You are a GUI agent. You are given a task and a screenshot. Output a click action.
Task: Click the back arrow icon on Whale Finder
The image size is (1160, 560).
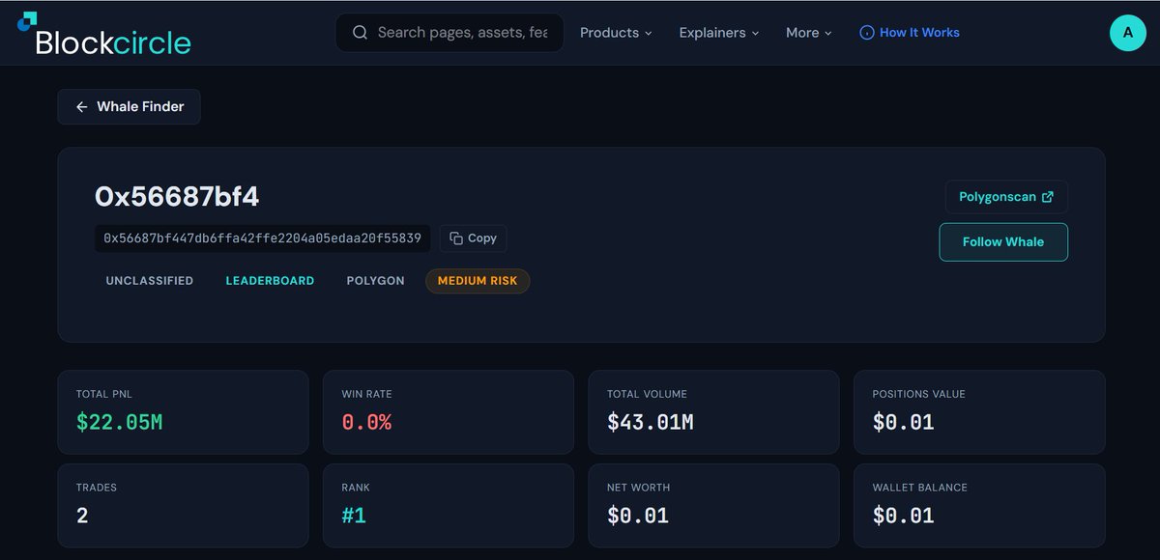pos(82,107)
